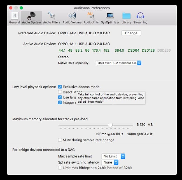Select the Audio System speaker icon
182x180 pixels.
31,16
